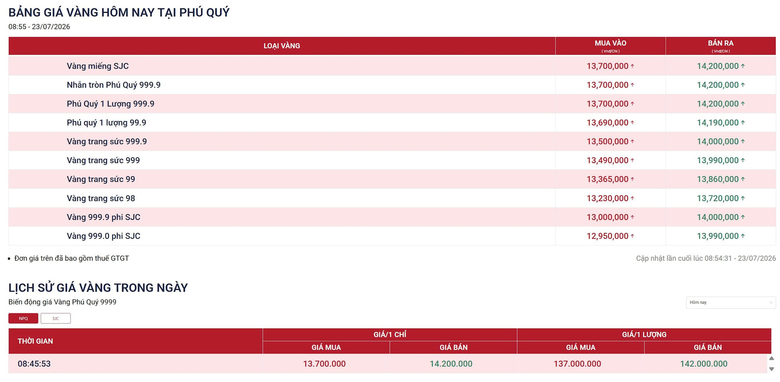Click the 13,365,000 buy price value

point(607,179)
